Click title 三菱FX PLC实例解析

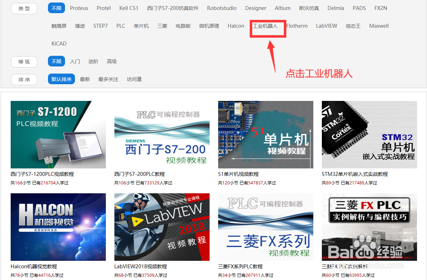[x=345, y=266]
